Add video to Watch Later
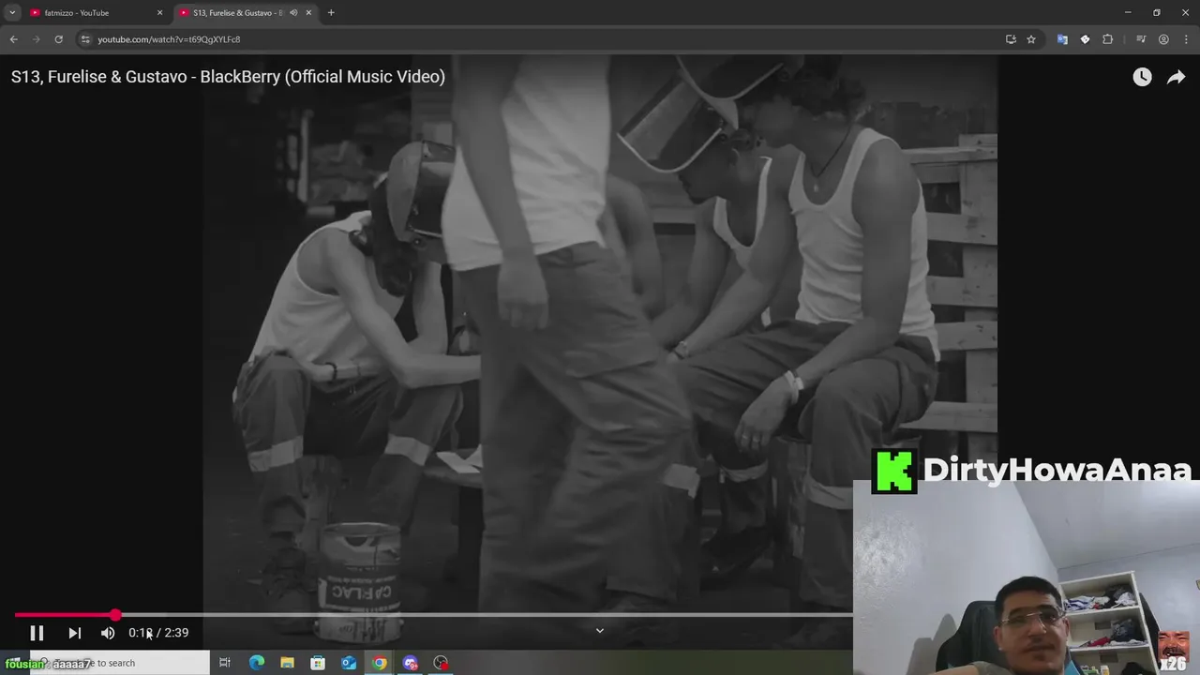The height and width of the screenshot is (675, 1200). (x=1142, y=77)
